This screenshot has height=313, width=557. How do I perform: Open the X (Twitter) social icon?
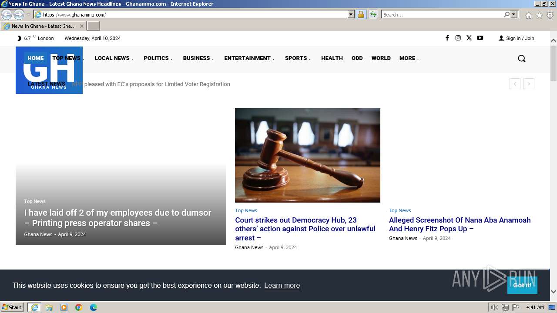pyautogui.click(x=469, y=38)
